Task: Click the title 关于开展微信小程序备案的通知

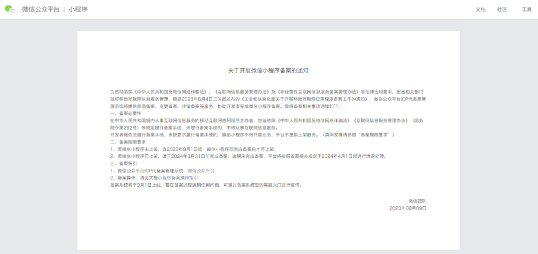Action: coord(269,70)
